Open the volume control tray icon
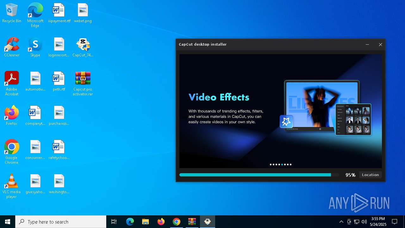Viewport: 405px width, 228px height. pyautogui.click(x=364, y=222)
